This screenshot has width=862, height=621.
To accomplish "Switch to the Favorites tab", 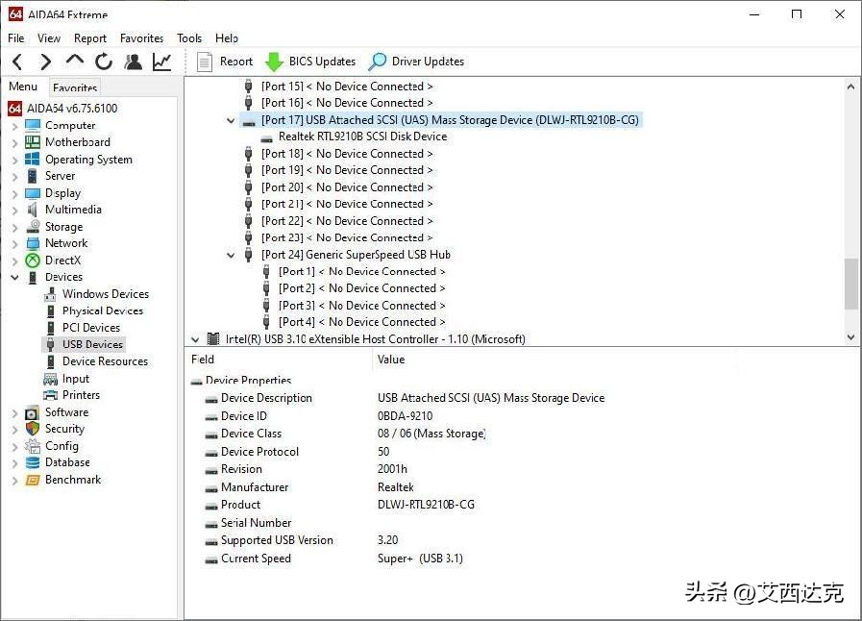I will point(74,87).
